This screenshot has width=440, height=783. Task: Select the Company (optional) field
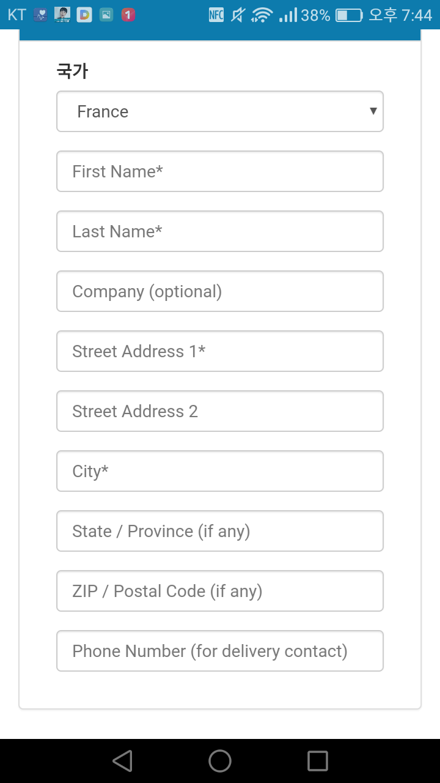point(219,291)
